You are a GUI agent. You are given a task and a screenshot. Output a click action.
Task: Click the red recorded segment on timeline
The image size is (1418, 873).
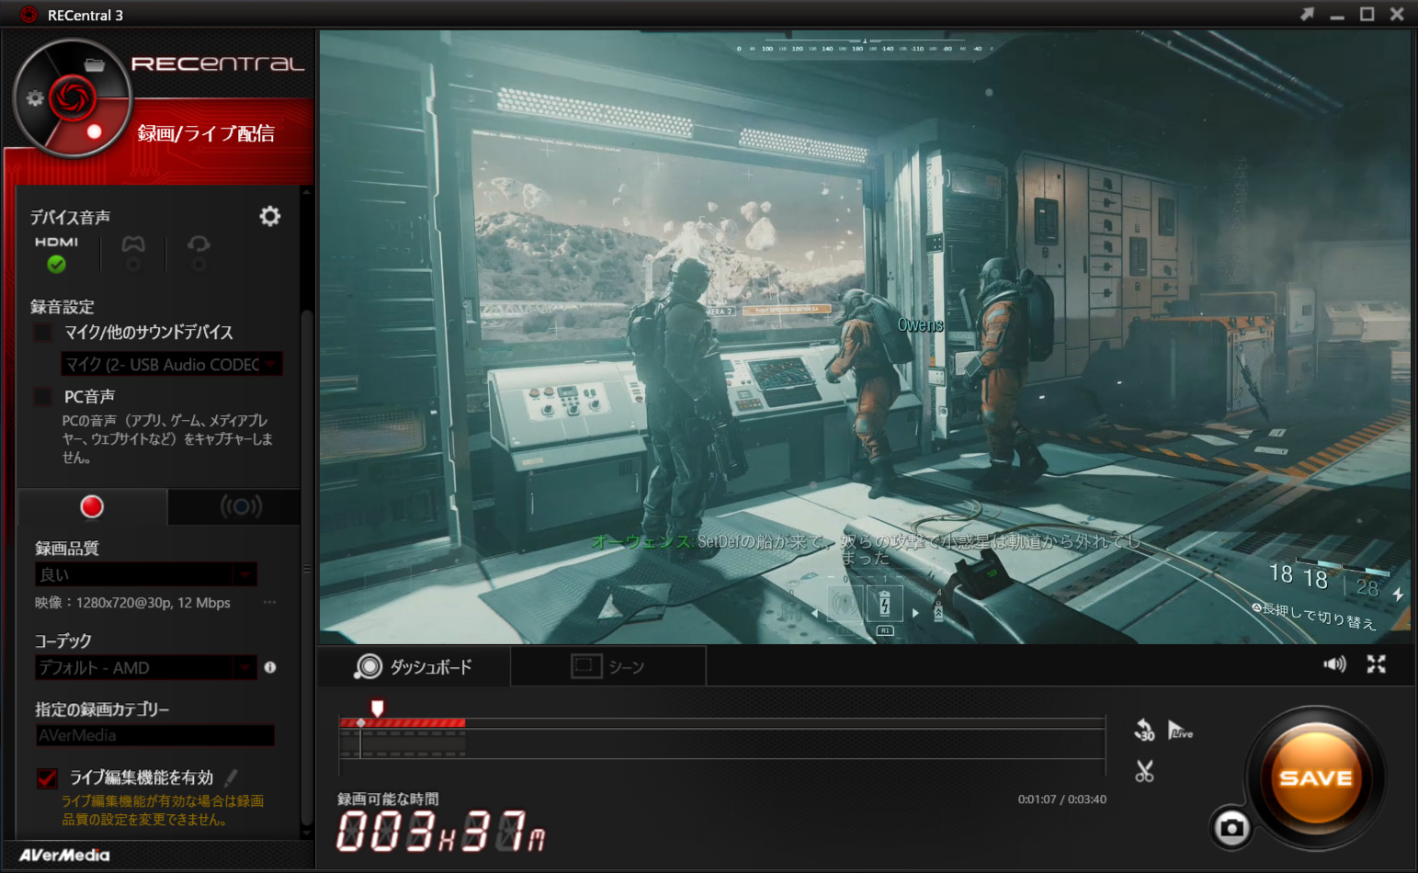(402, 723)
